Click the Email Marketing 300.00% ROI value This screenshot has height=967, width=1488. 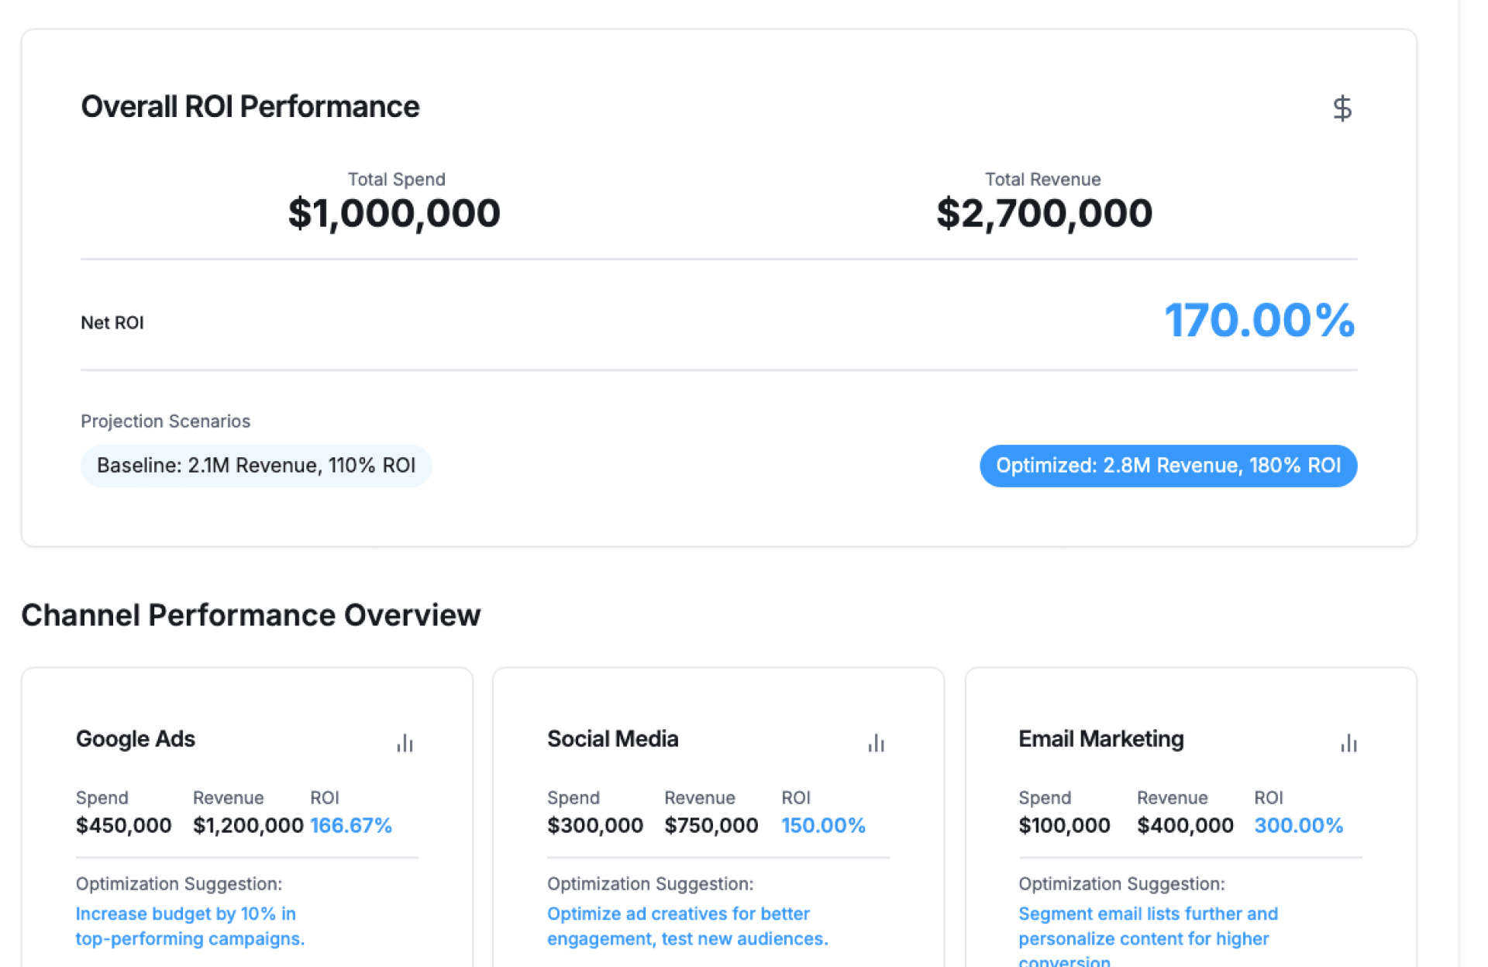click(1298, 825)
